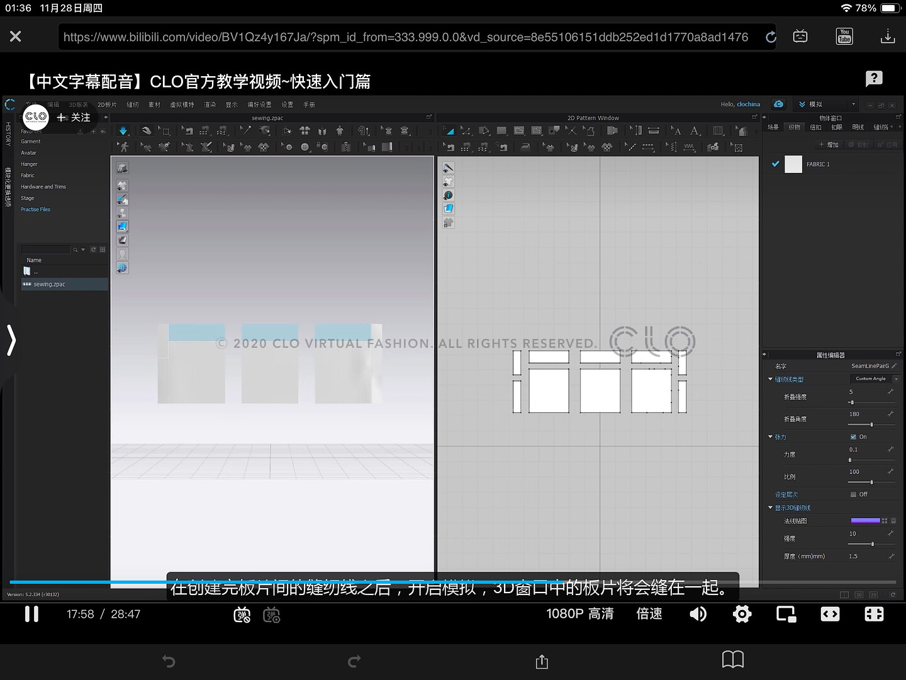Uncheck the 张力 On checkbox

[x=853, y=436]
